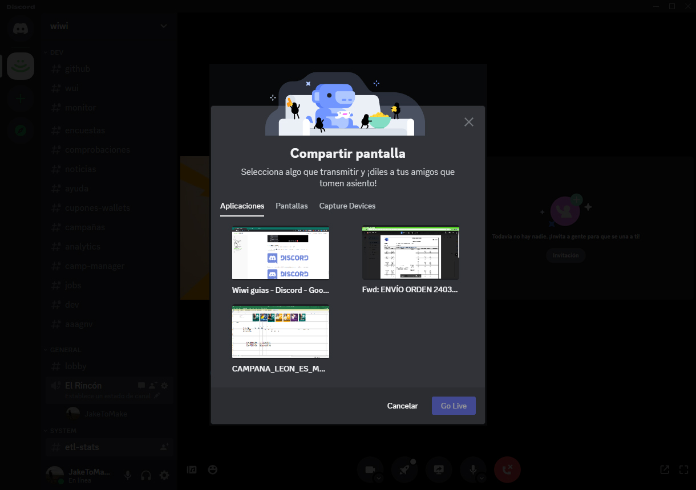Open the github text channel
Screen dimensions: 696x490
tap(108, 69)
